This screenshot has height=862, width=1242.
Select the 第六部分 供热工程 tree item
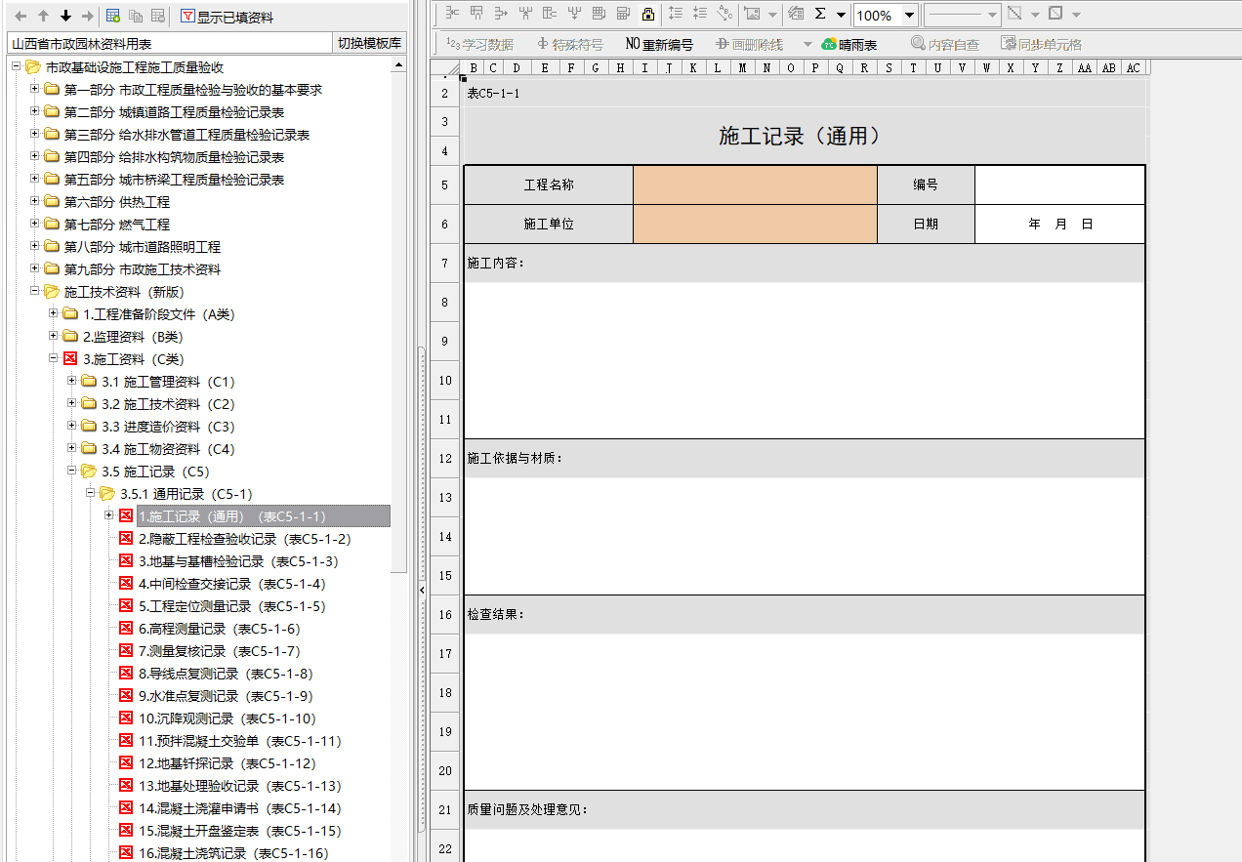pyautogui.click(x=117, y=201)
